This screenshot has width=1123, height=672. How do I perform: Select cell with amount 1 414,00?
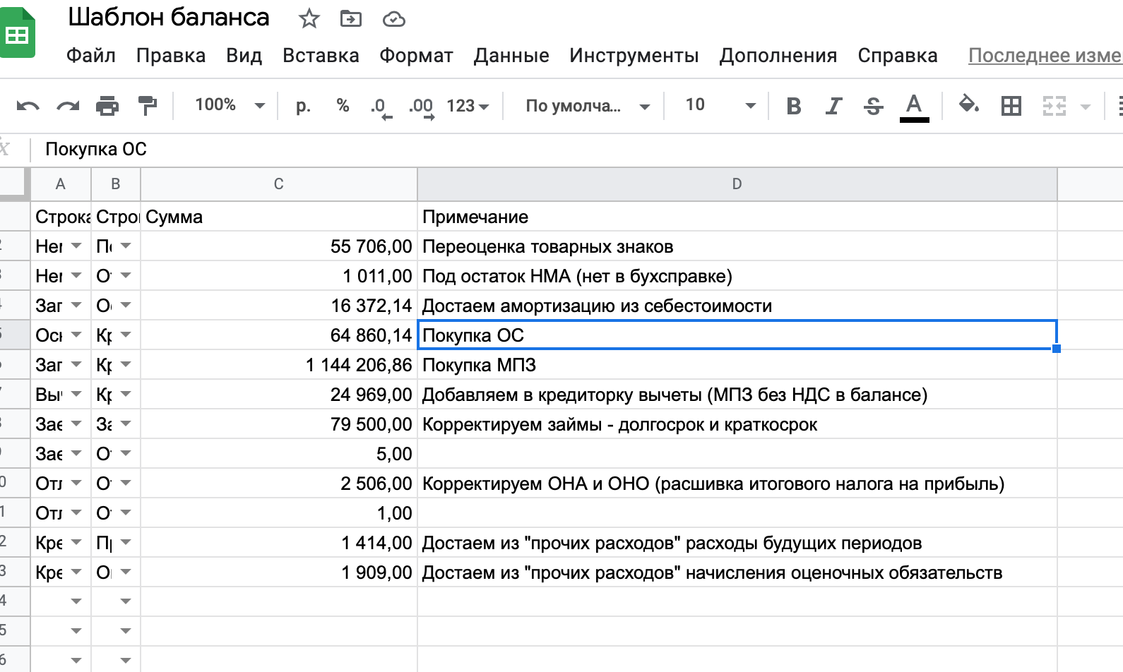(279, 543)
